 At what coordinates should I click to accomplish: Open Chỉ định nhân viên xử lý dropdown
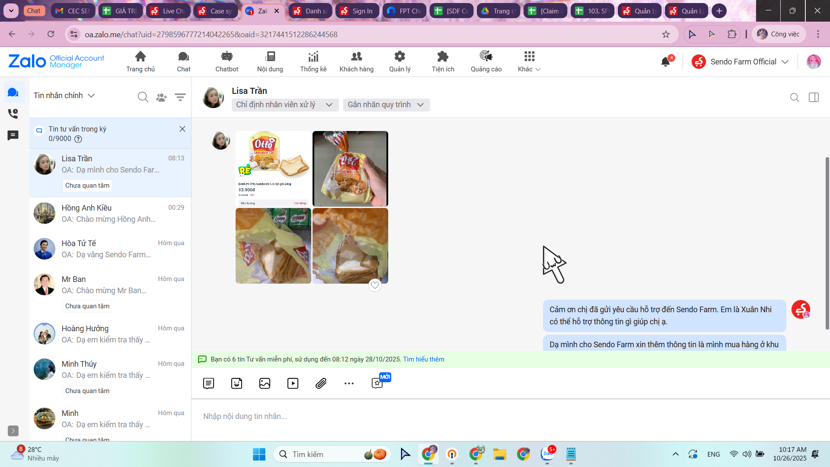[x=284, y=105]
